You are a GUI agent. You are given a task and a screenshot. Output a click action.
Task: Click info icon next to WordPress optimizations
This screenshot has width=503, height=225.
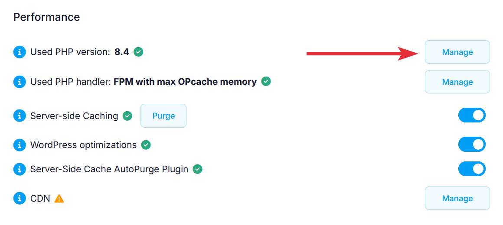(20, 145)
